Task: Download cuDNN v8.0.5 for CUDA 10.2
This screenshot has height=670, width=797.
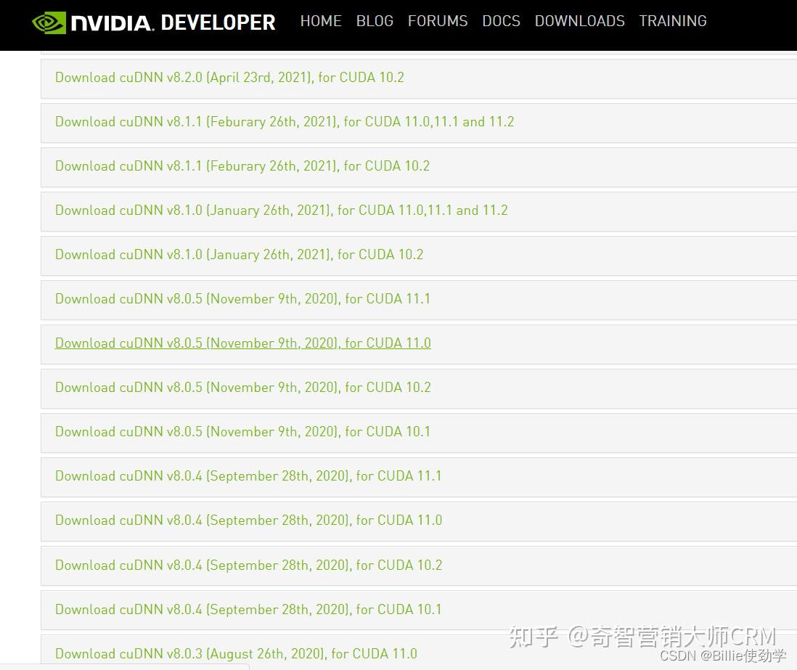Action: tap(243, 388)
